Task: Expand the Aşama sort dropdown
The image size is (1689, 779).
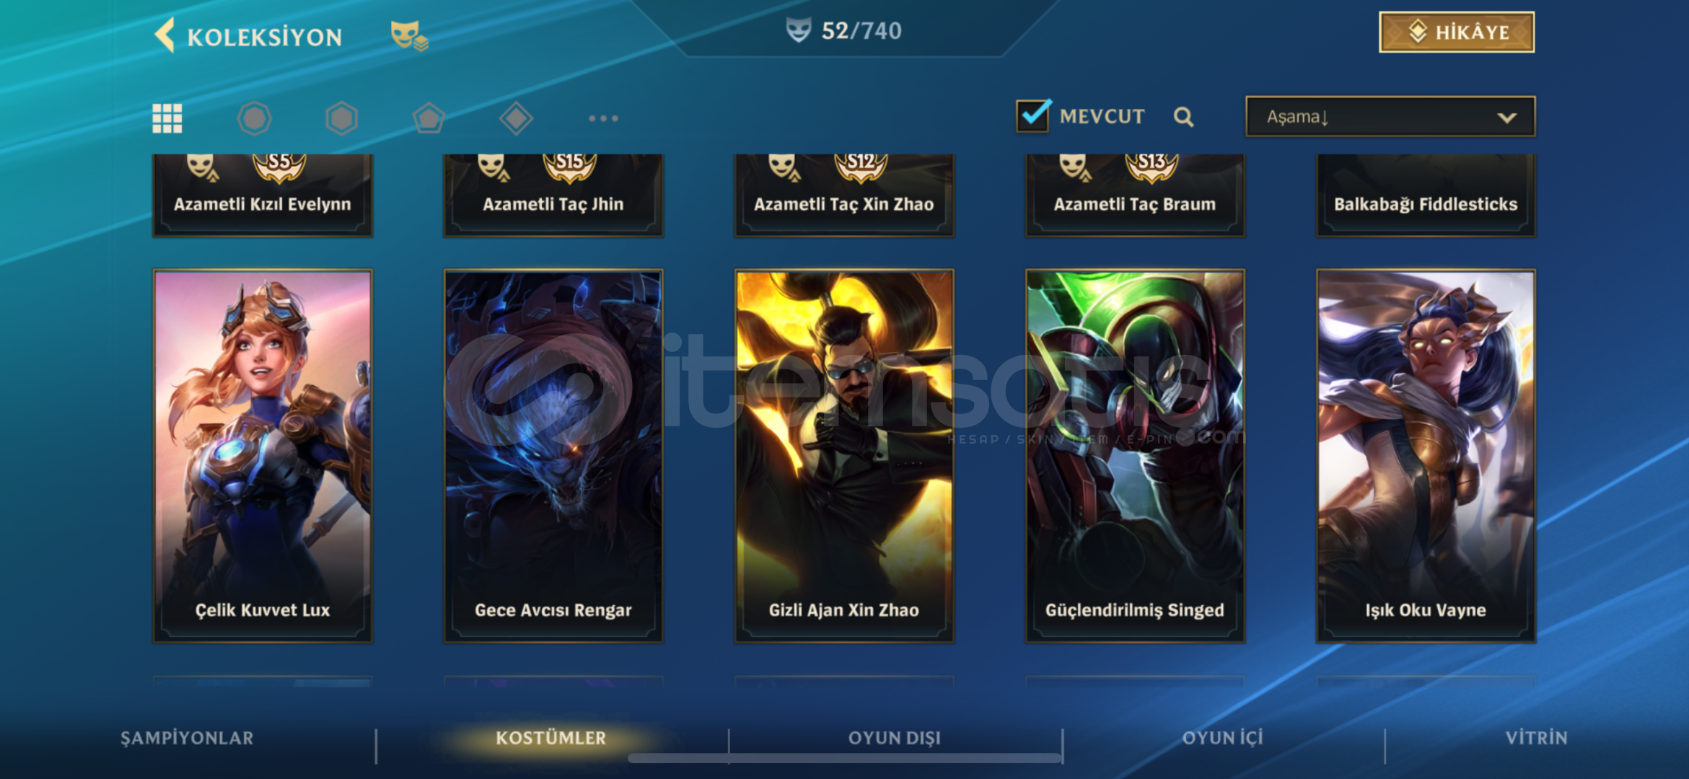Action: (x=1390, y=117)
